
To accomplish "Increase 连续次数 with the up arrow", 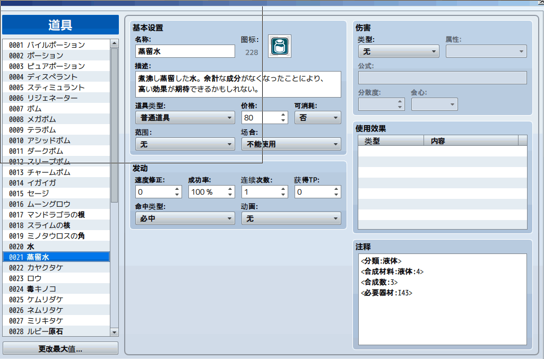I will [x=283, y=189].
